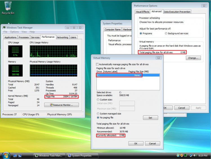Click Windows Task Manager taskbar button
211x159 pixels.
[x=49, y=156]
